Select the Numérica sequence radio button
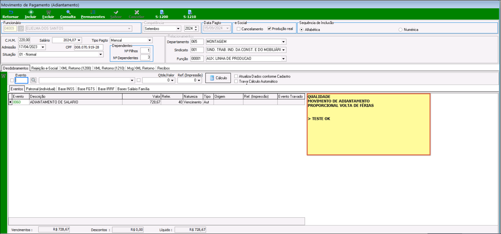The image size is (501, 234). [400, 30]
